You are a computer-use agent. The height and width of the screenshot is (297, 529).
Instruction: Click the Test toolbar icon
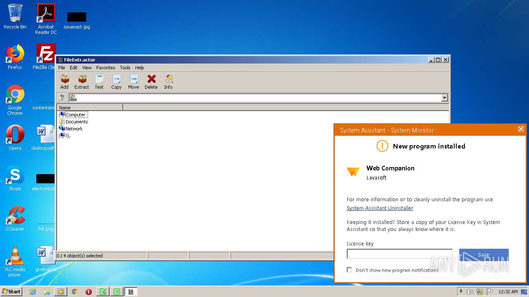tap(99, 81)
